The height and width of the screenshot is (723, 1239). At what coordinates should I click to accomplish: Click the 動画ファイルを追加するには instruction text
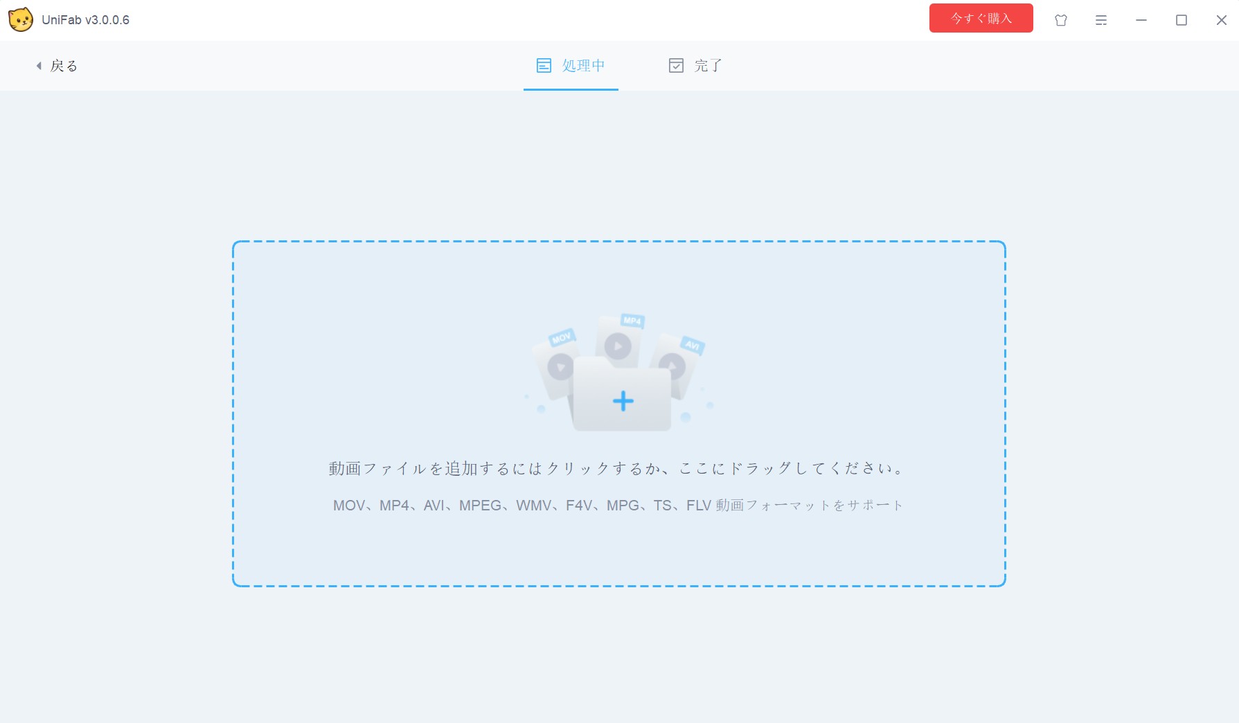coord(617,469)
